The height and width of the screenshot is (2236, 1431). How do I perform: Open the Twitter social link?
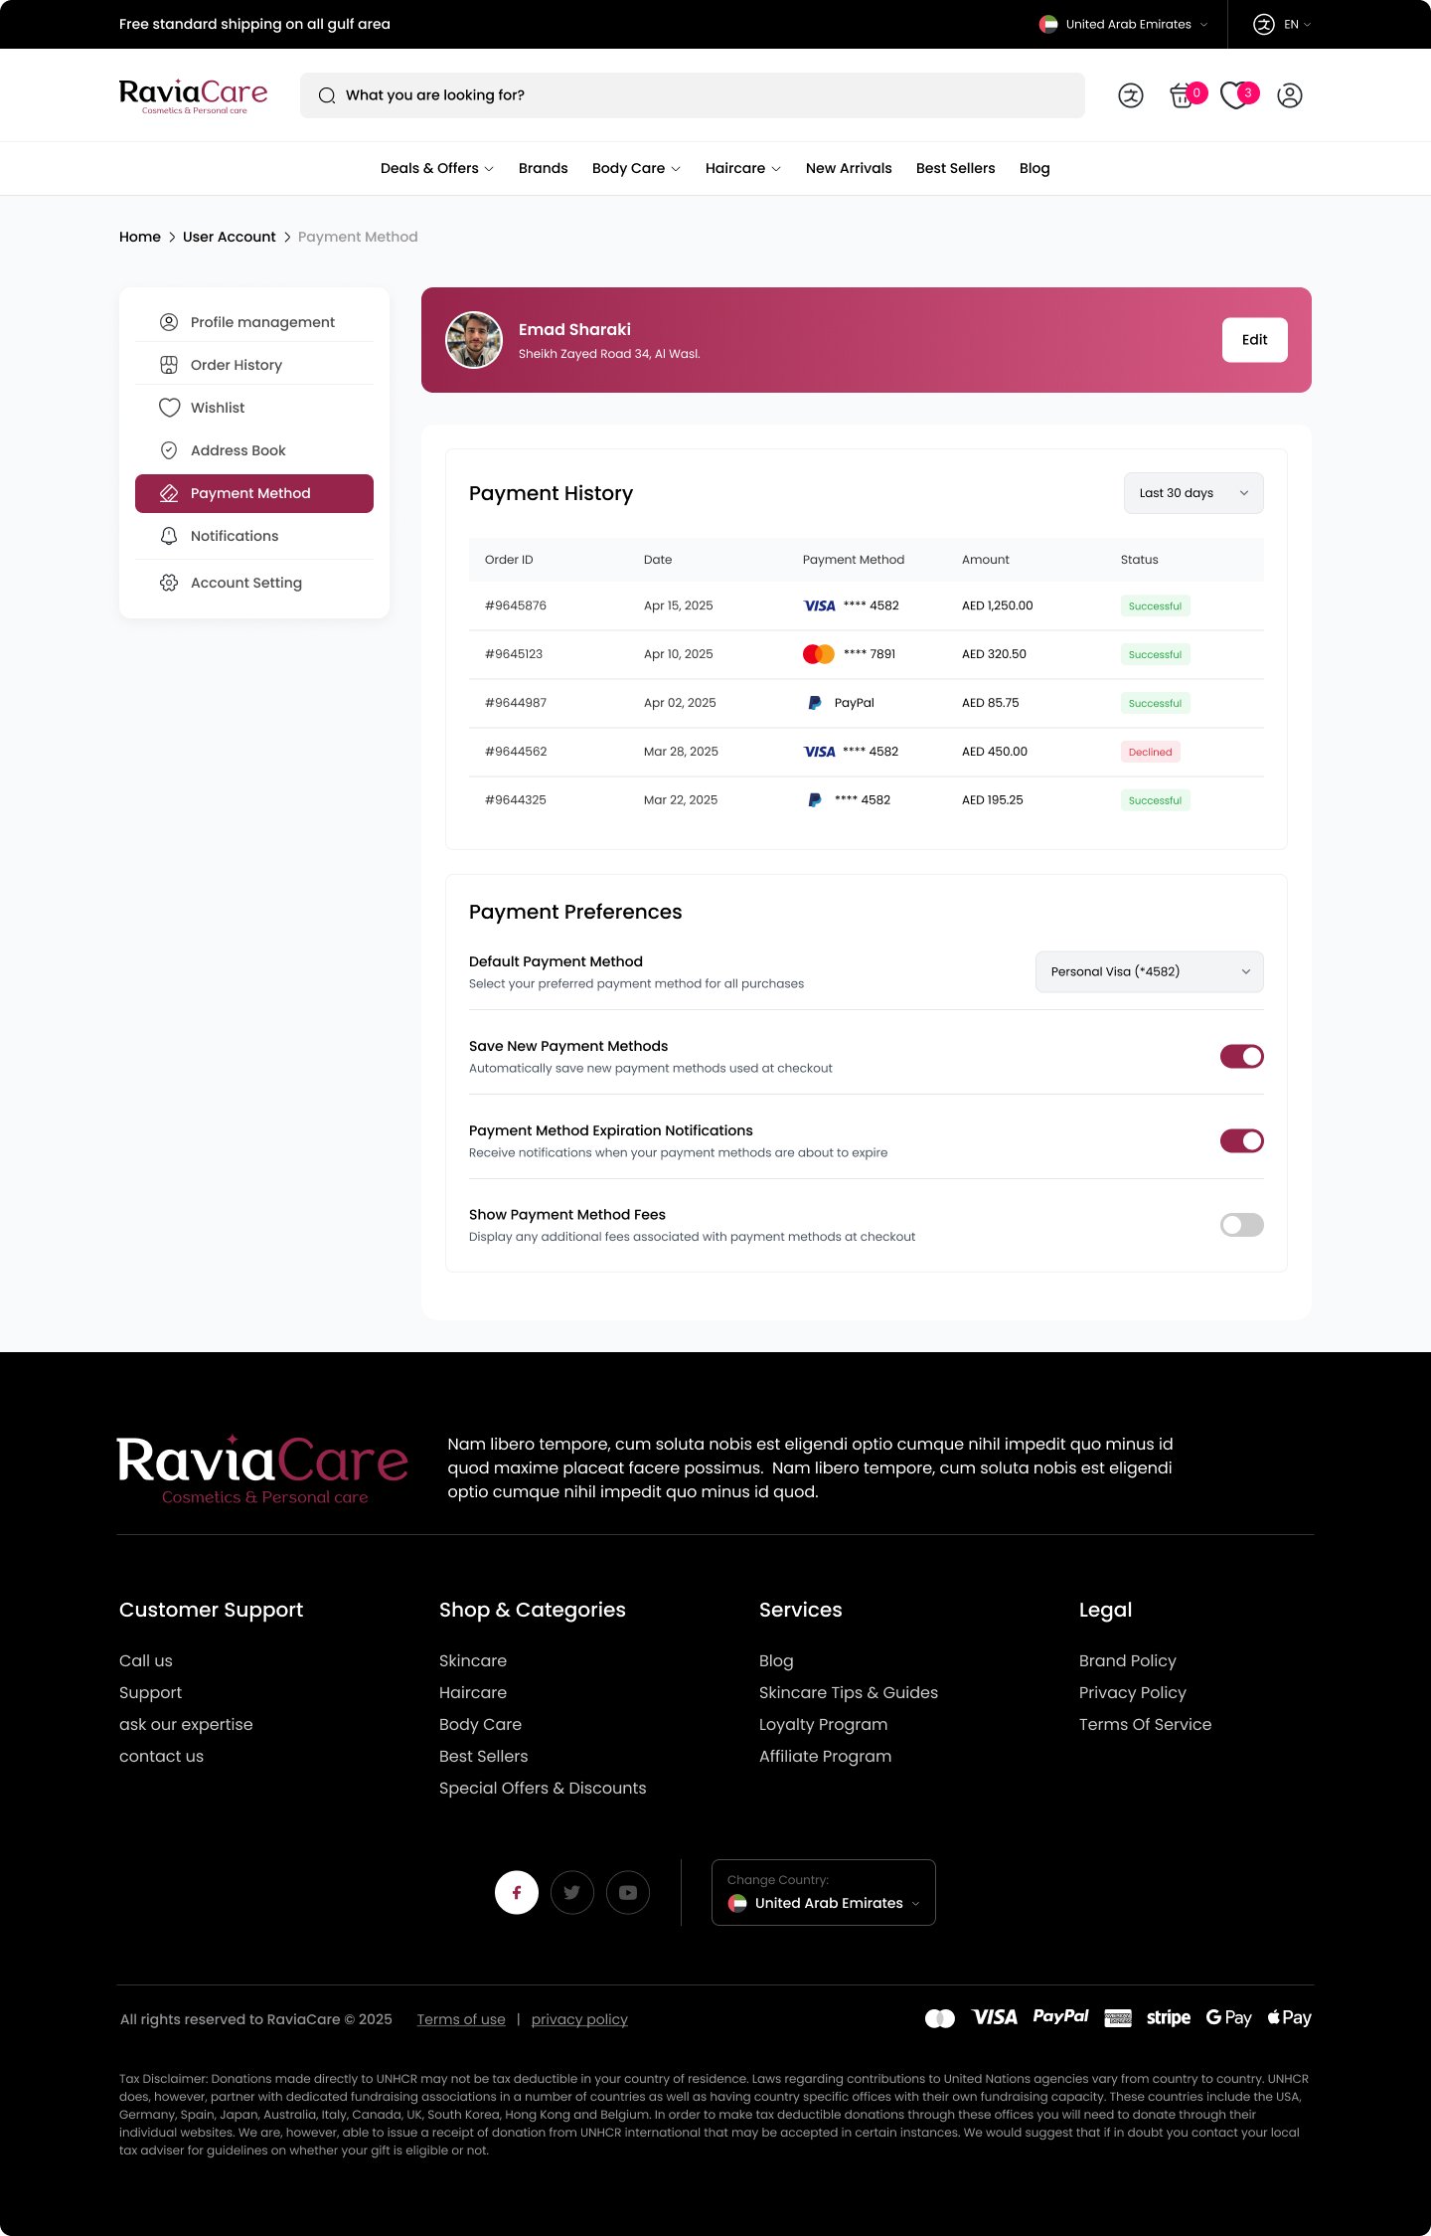572,1892
